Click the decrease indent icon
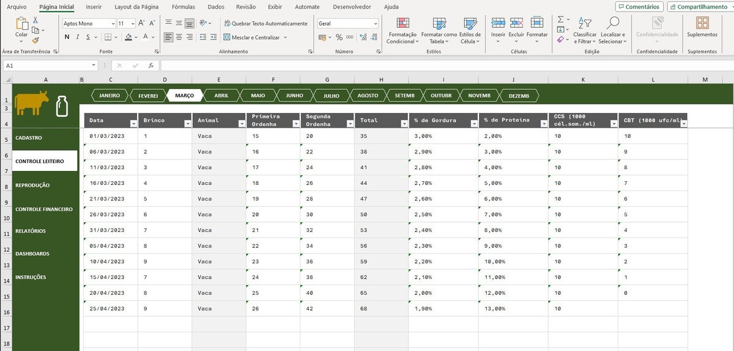The height and width of the screenshot is (351, 734). click(202, 37)
